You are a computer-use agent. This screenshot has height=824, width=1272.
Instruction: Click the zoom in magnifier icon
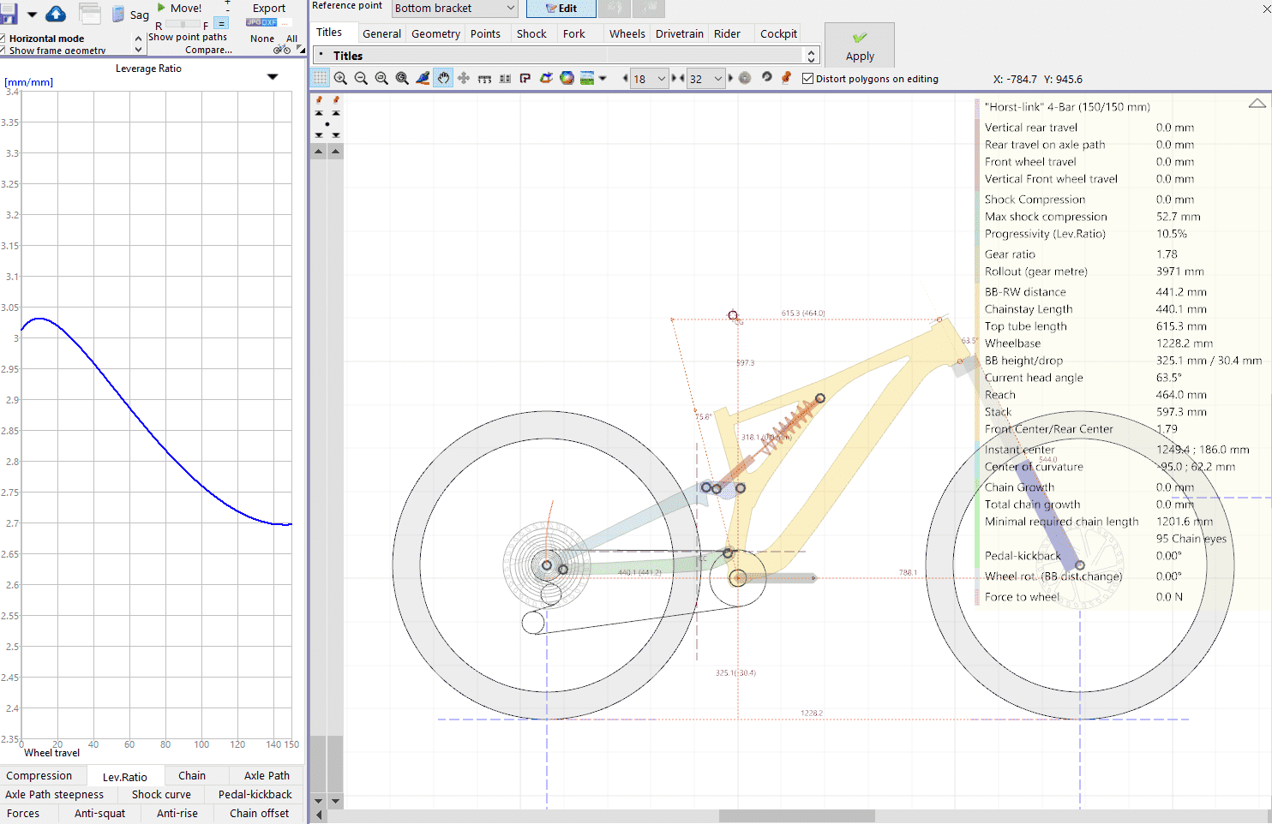click(x=340, y=78)
